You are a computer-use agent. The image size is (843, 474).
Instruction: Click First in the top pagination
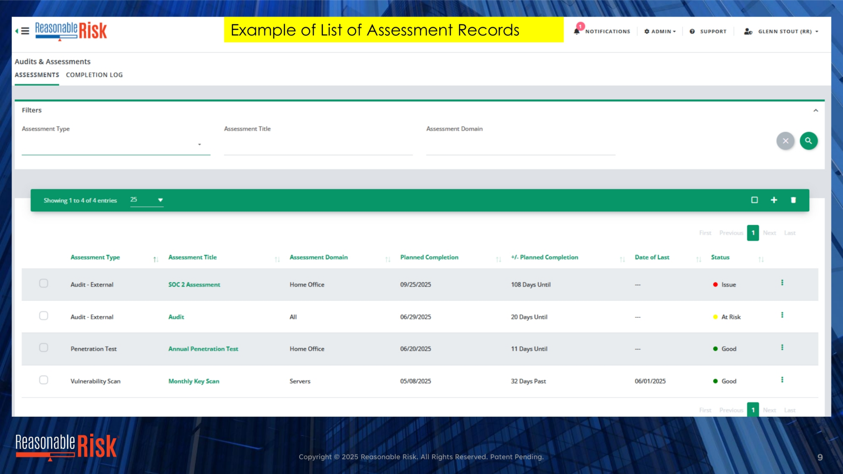(x=705, y=233)
